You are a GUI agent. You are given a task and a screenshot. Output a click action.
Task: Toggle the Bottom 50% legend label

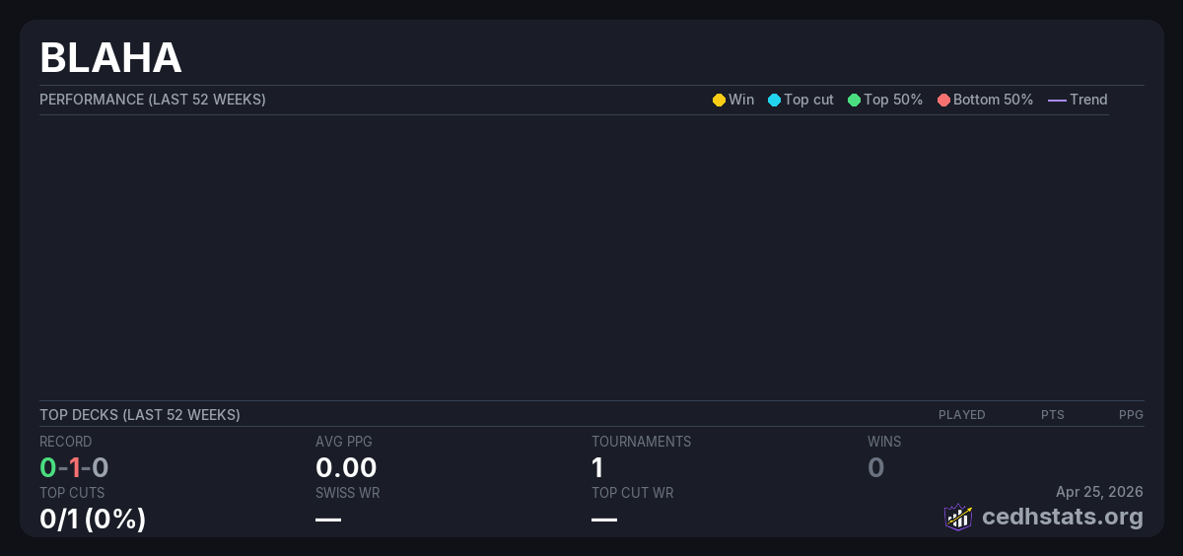993,100
